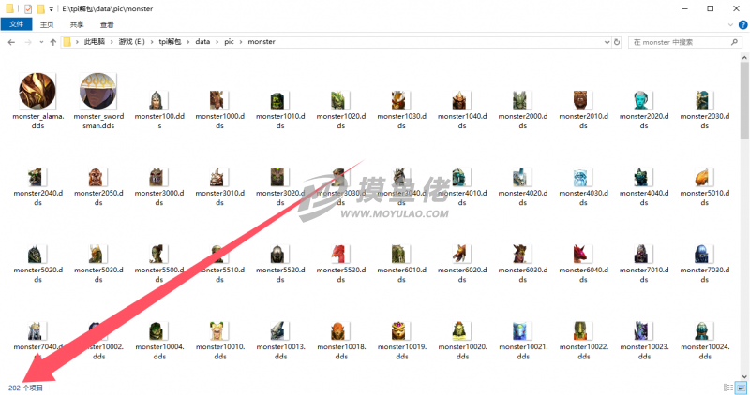
Task: Click the vertical scrollbar up arrow
Action: point(744,57)
